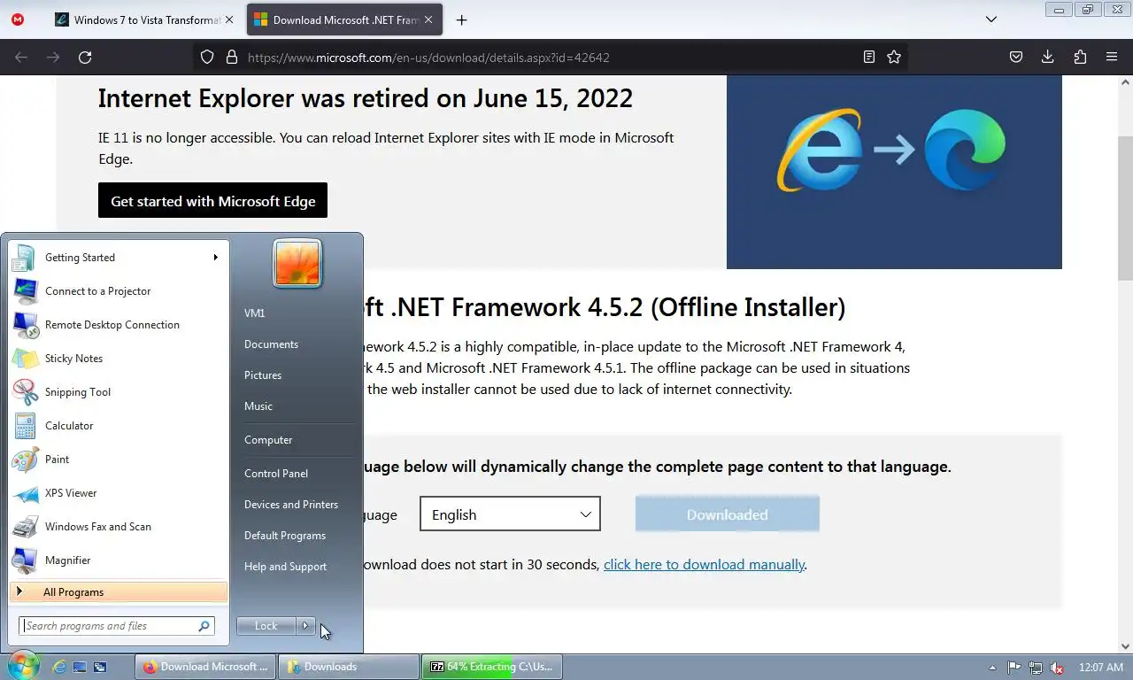Show hidden tray icons arrow

tap(992, 668)
